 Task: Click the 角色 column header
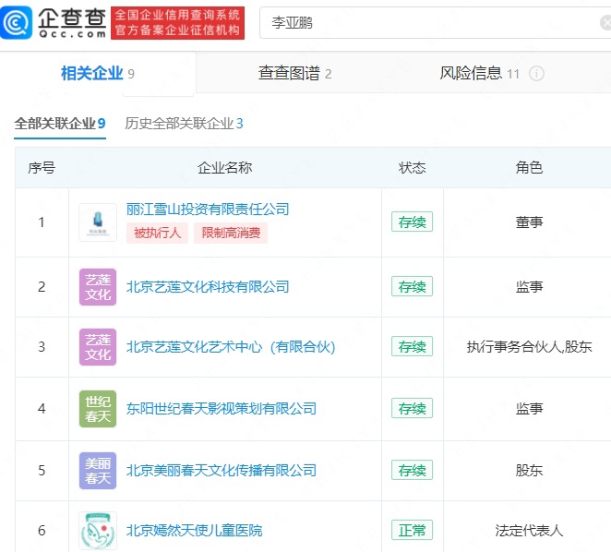[x=529, y=168]
